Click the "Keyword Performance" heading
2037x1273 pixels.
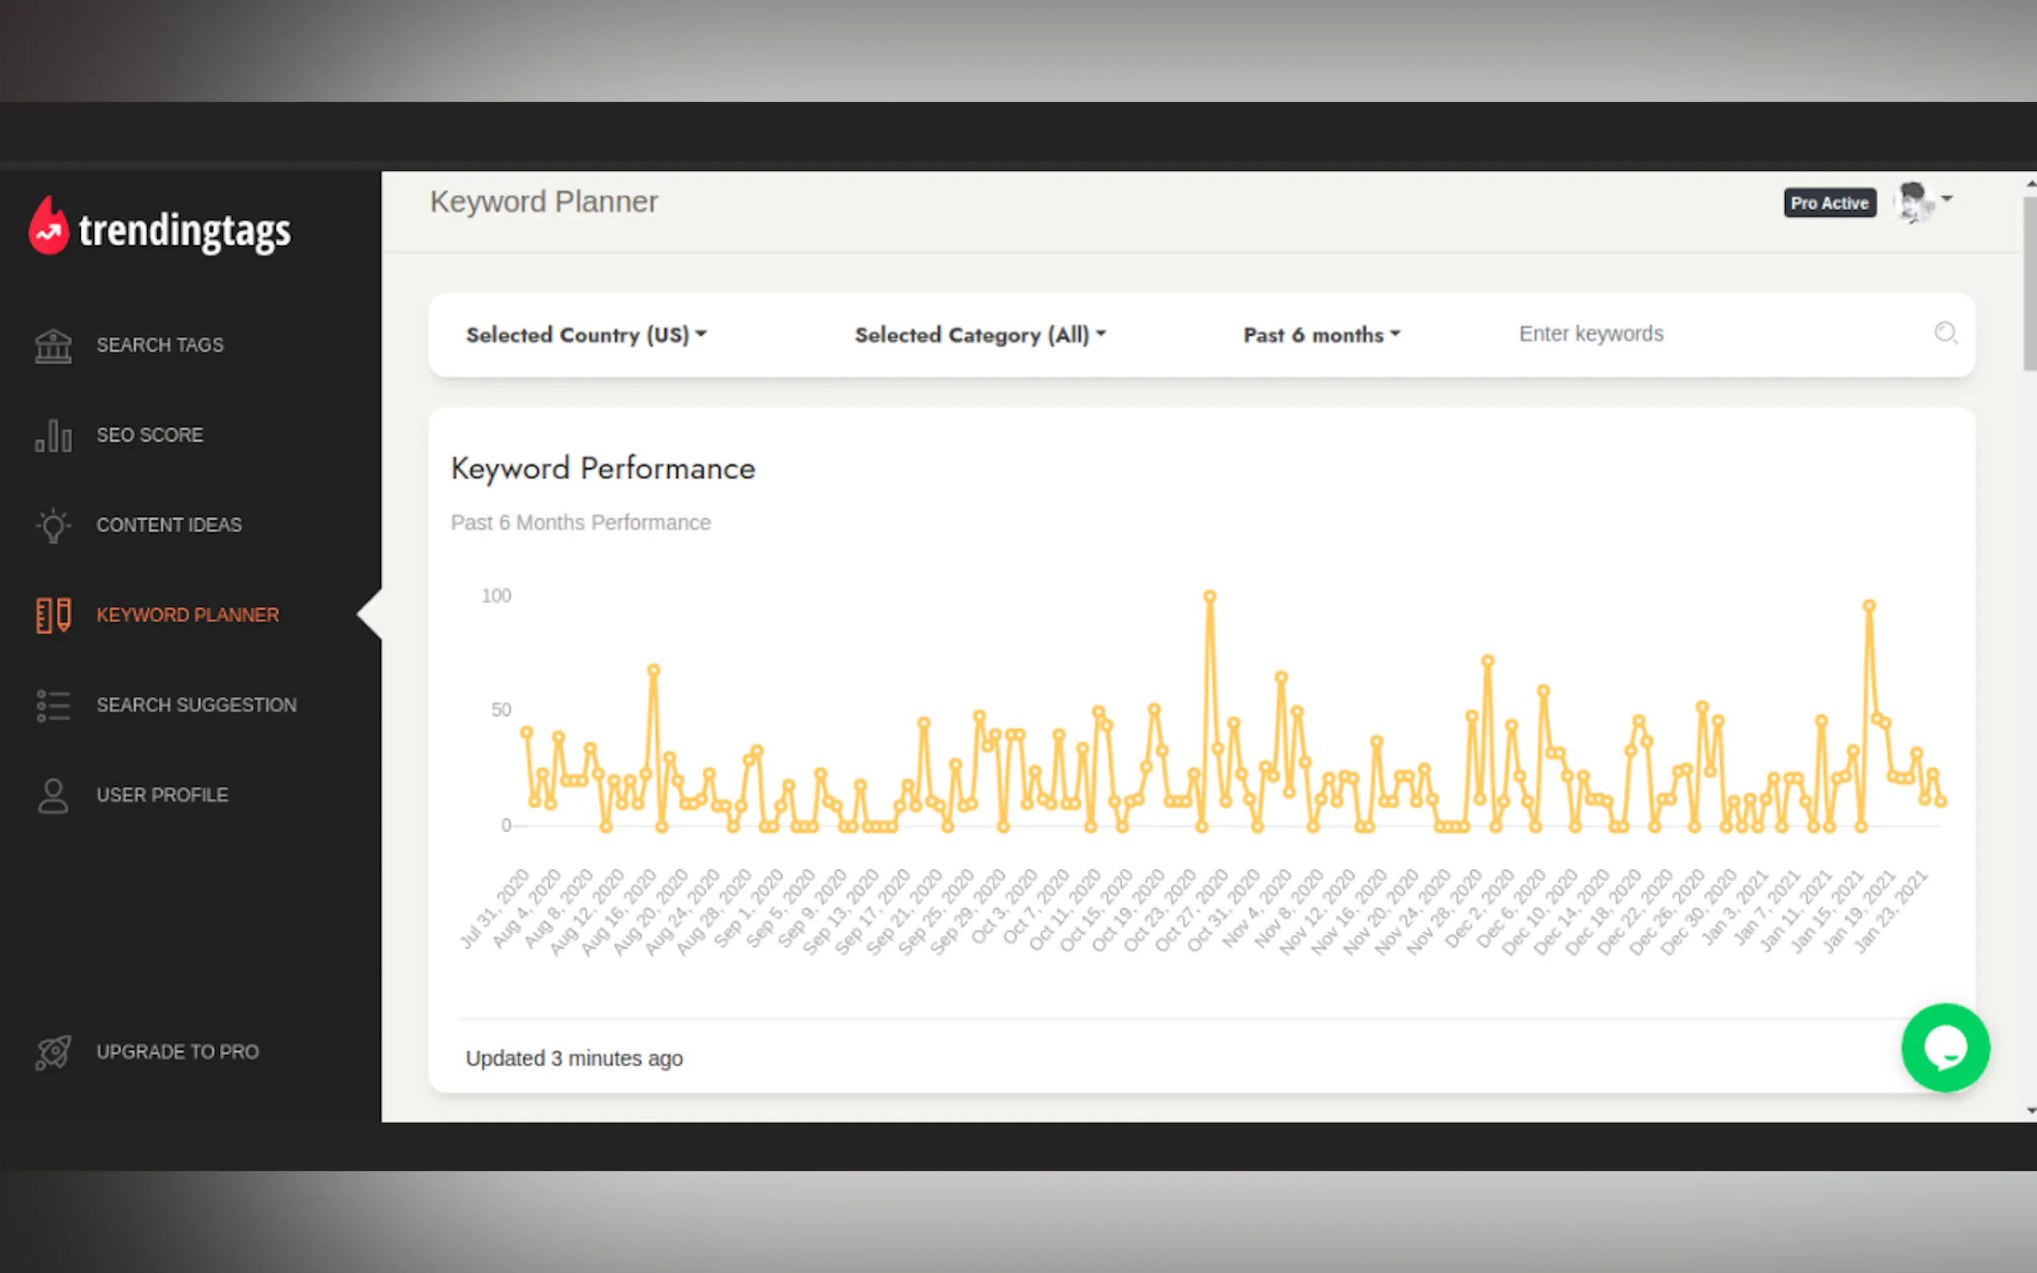tap(603, 469)
